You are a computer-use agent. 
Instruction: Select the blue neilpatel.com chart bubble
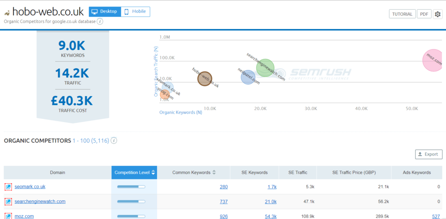(248, 77)
